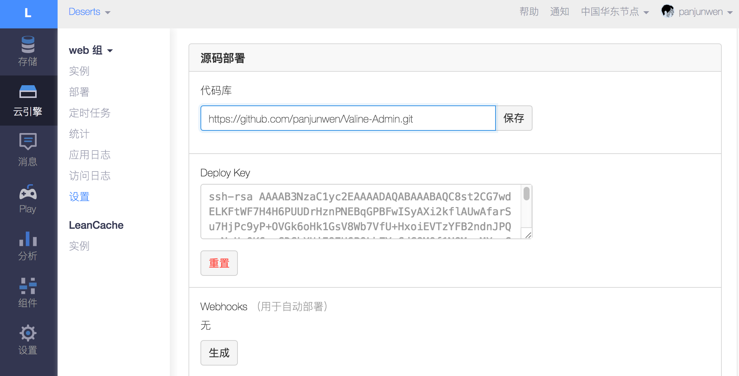
Task: Click 保存 to save the repository URL
Action: 515,118
